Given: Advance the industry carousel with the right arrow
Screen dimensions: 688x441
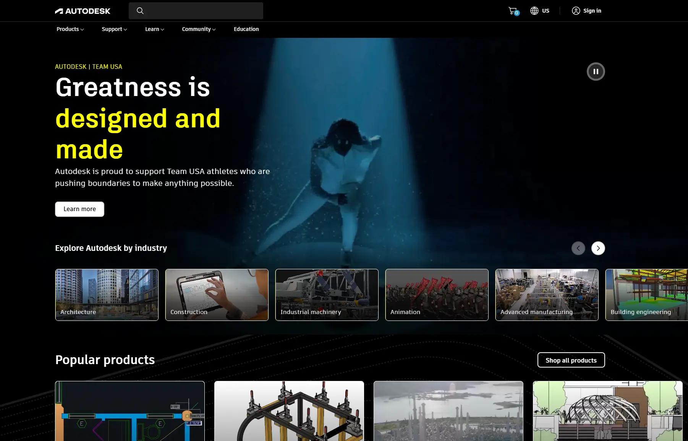Looking at the screenshot, I should [598, 248].
